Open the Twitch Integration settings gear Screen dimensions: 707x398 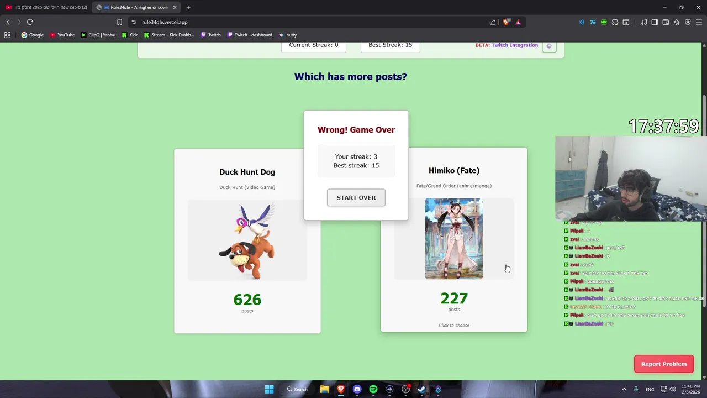click(549, 46)
